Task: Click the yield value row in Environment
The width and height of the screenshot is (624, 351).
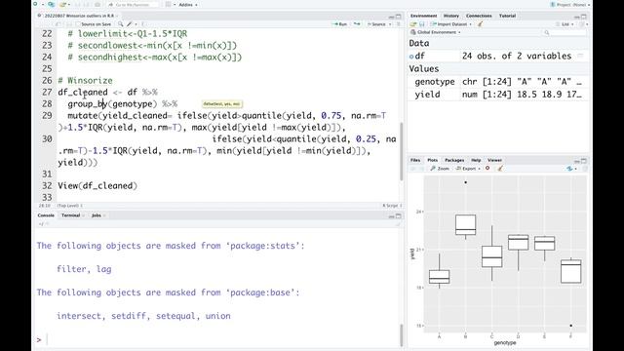Action: pyautogui.click(x=498, y=95)
